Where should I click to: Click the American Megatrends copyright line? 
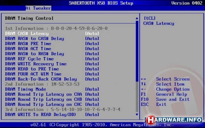(x=102, y=125)
